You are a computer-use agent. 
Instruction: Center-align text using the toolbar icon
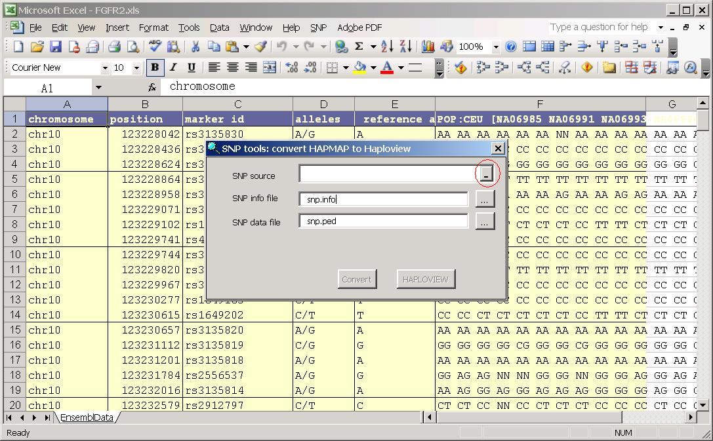point(232,67)
